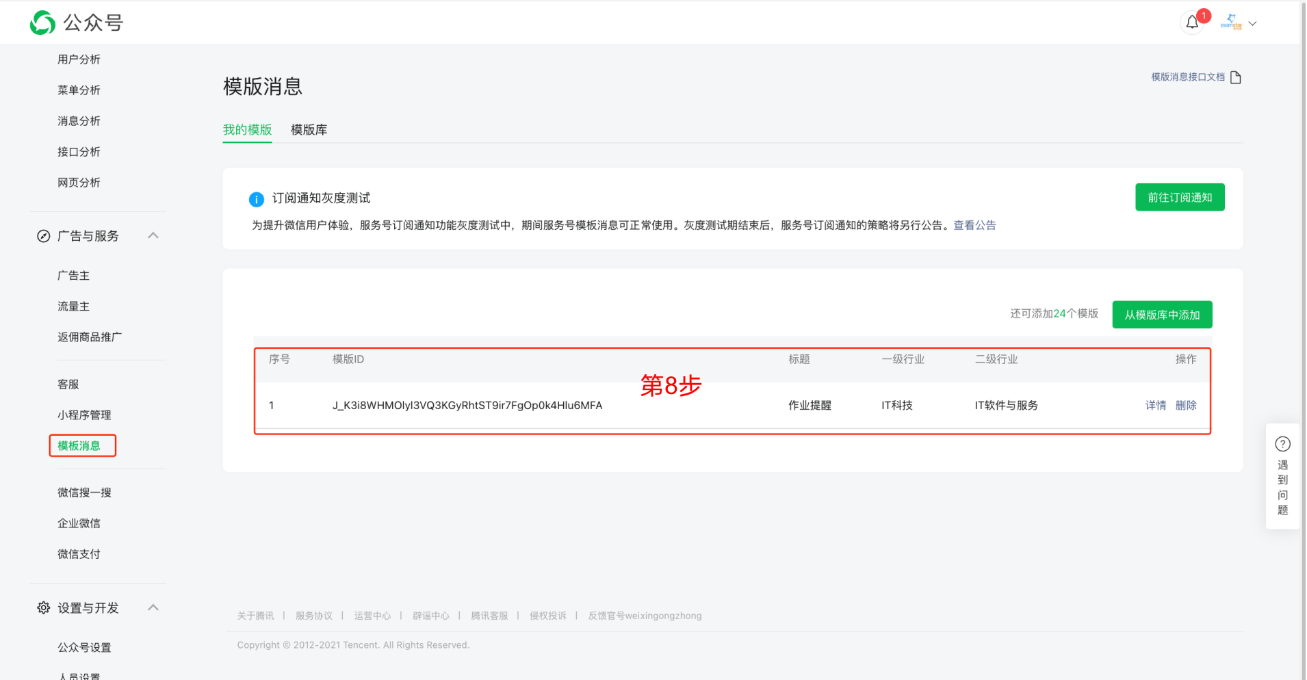This screenshot has width=1307, height=680.
Task: Click the account avatar in the top bar
Action: click(1231, 21)
